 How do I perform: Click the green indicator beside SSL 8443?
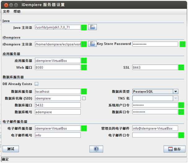click(181, 67)
